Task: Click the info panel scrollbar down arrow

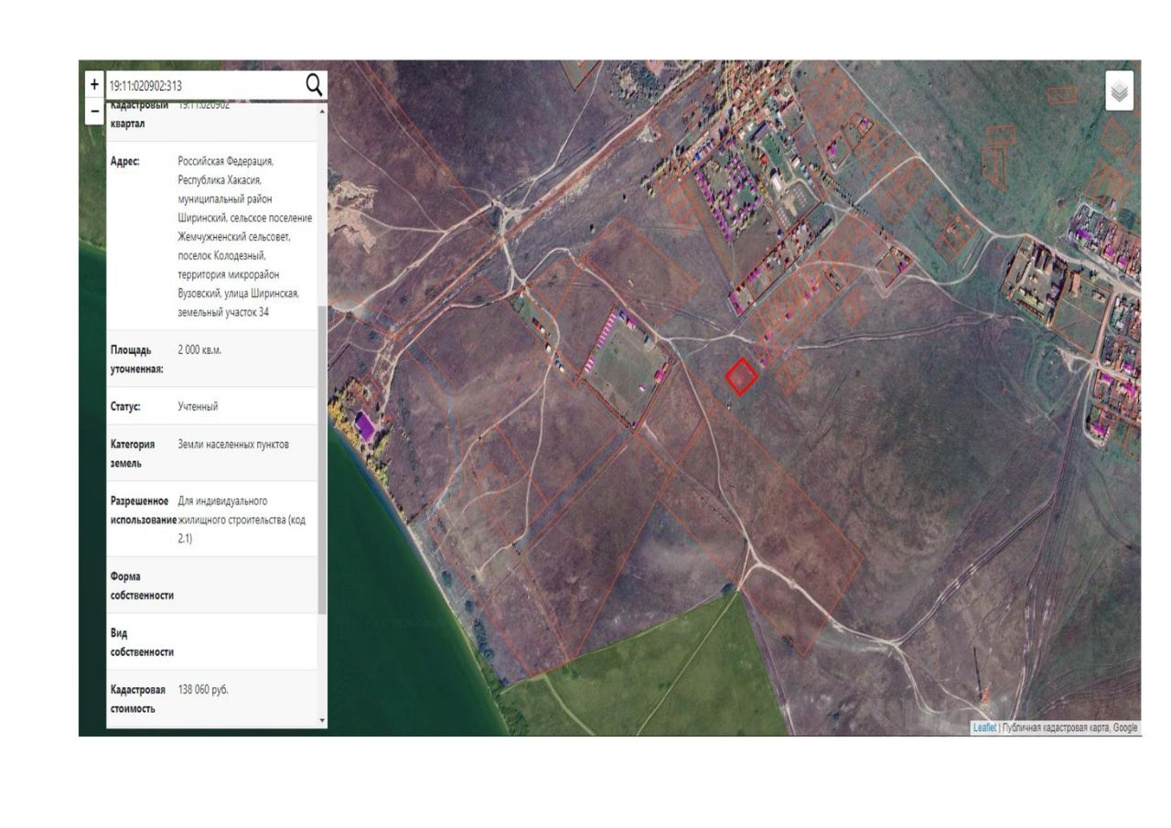Action: click(x=321, y=720)
